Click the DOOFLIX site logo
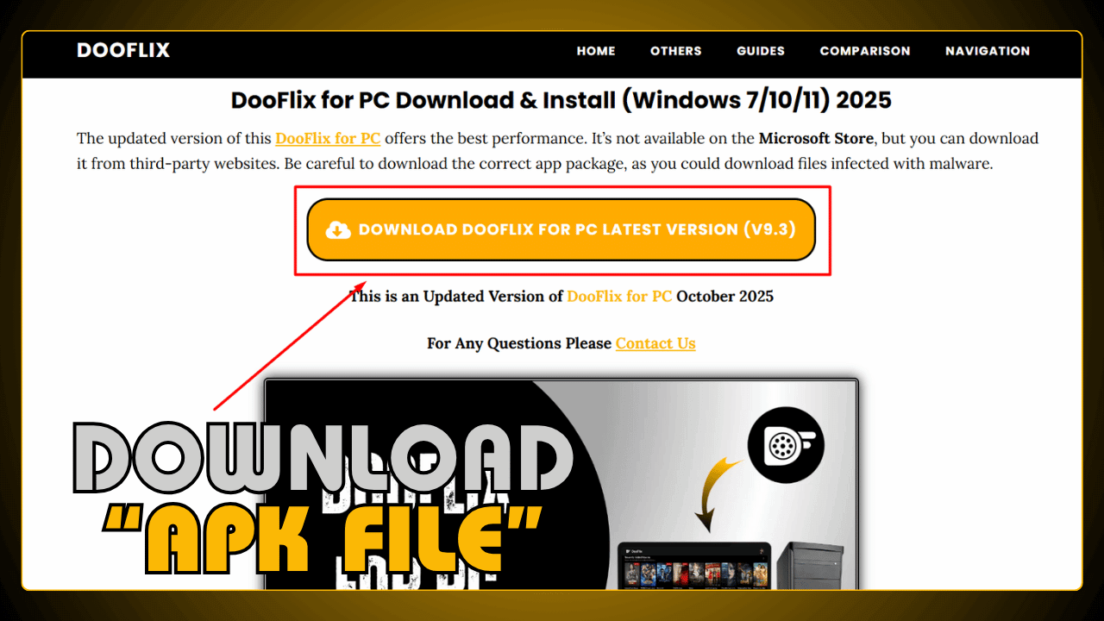1104x621 pixels. (x=123, y=50)
